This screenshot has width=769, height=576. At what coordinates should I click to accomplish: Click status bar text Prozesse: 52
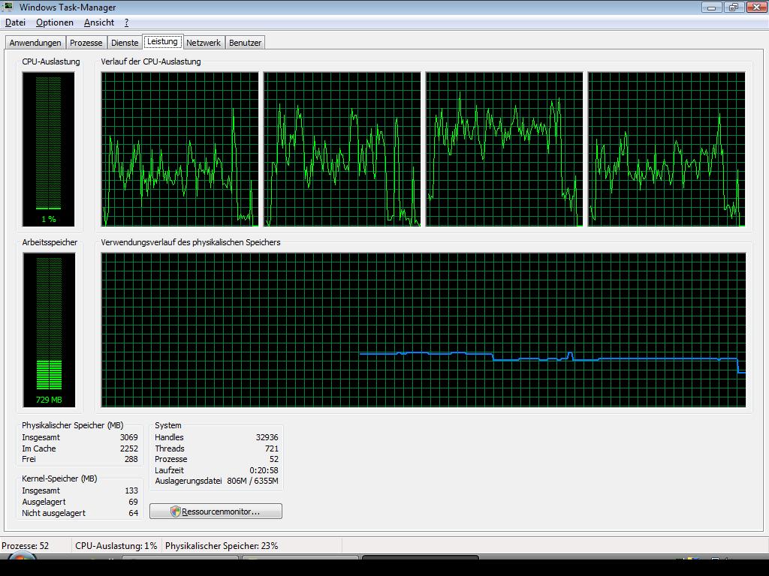25,546
